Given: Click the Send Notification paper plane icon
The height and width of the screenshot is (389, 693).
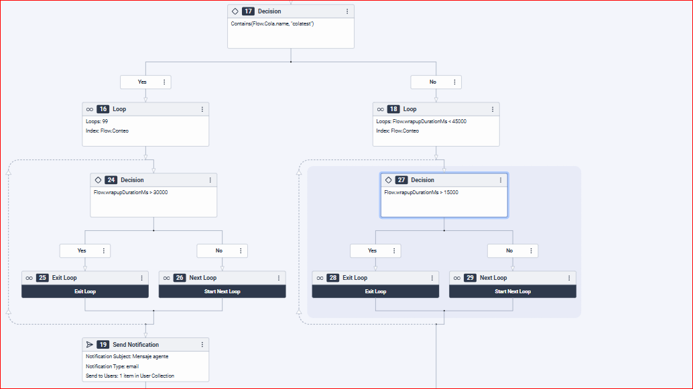Looking at the screenshot, I should [89, 345].
